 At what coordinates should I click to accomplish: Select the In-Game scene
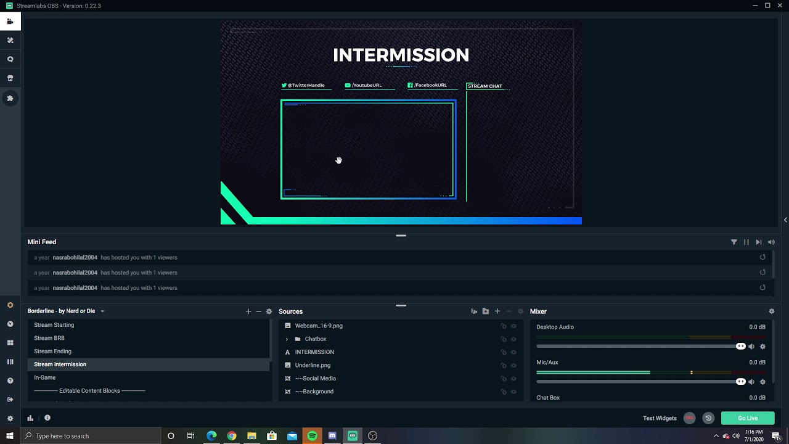click(x=149, y=377)
